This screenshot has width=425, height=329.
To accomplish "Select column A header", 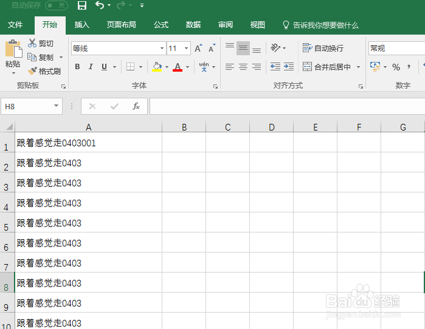I will pos(88,127).
